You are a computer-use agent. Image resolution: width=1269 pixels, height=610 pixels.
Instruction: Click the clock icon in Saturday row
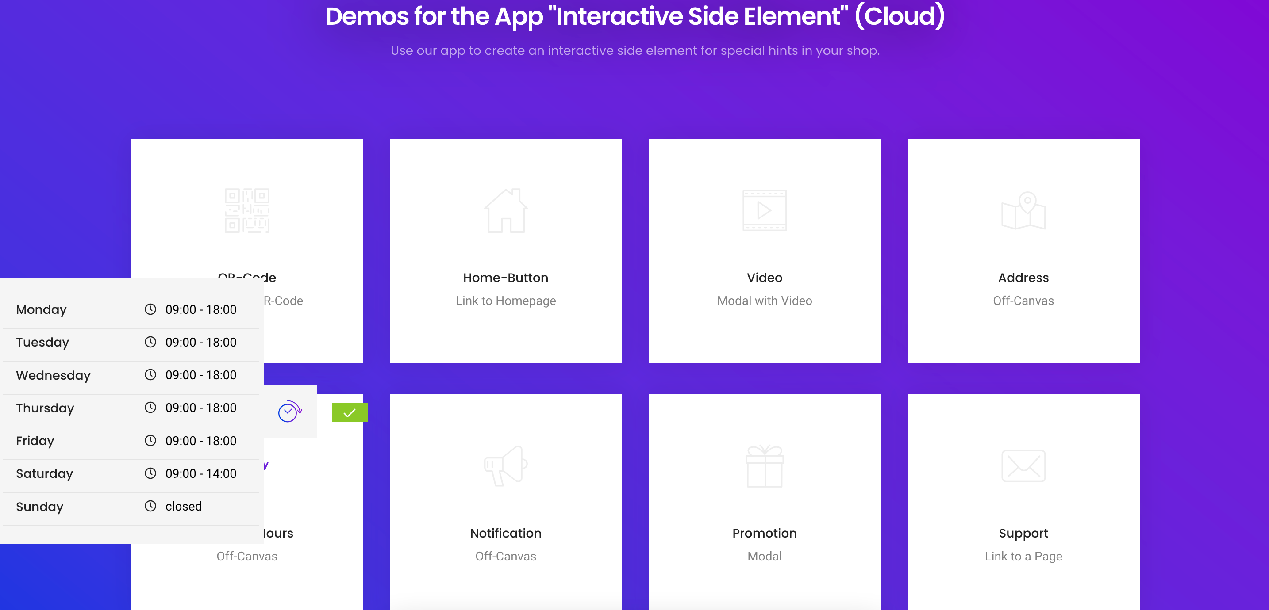[150, 473]
